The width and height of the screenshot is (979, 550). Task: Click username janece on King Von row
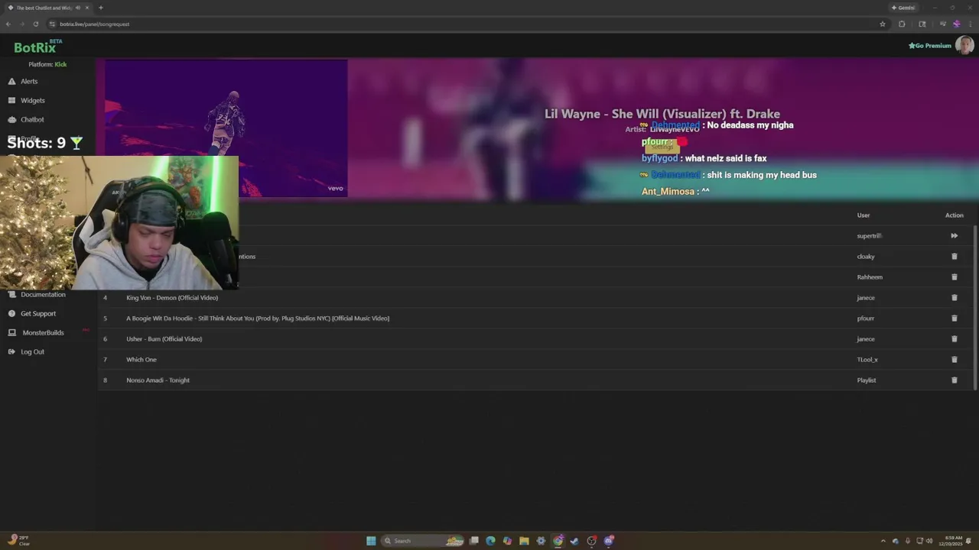coord(865,298)
